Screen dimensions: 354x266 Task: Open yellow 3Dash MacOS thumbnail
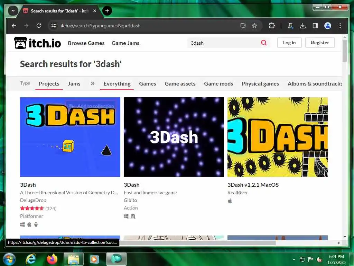tap(278, 137)
